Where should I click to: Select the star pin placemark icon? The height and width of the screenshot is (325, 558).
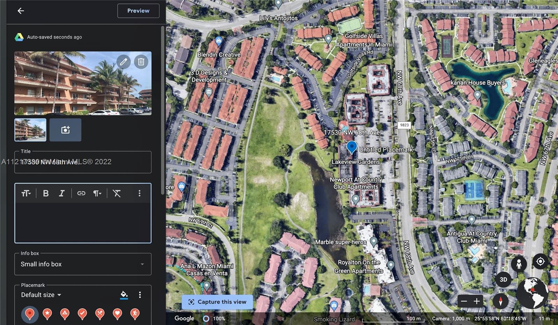click(47, 314)
